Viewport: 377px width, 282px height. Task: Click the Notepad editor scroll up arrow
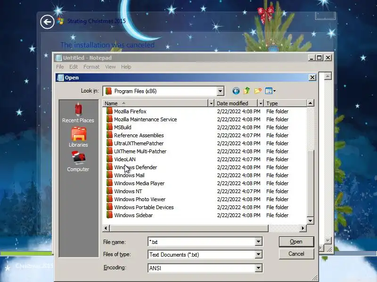(x=328, y=76)
